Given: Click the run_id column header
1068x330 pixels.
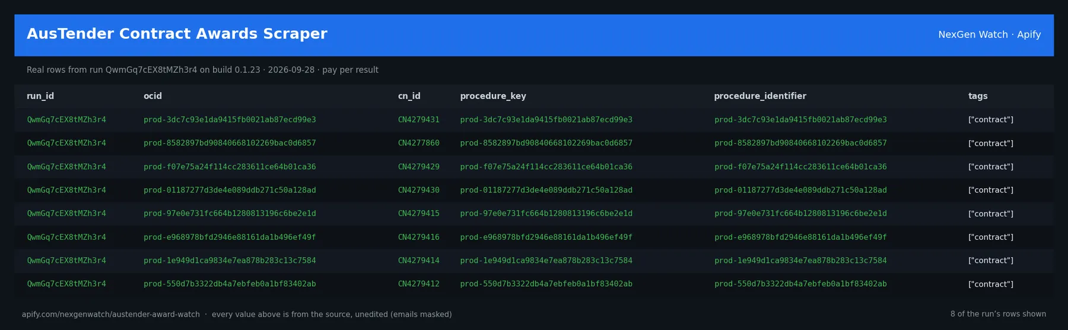Looking at the screenshot, I should click(x=40, y=96).
